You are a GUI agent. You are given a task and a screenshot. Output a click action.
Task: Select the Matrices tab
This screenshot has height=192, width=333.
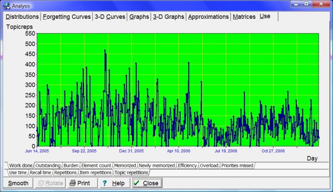(x=244, y=17)
